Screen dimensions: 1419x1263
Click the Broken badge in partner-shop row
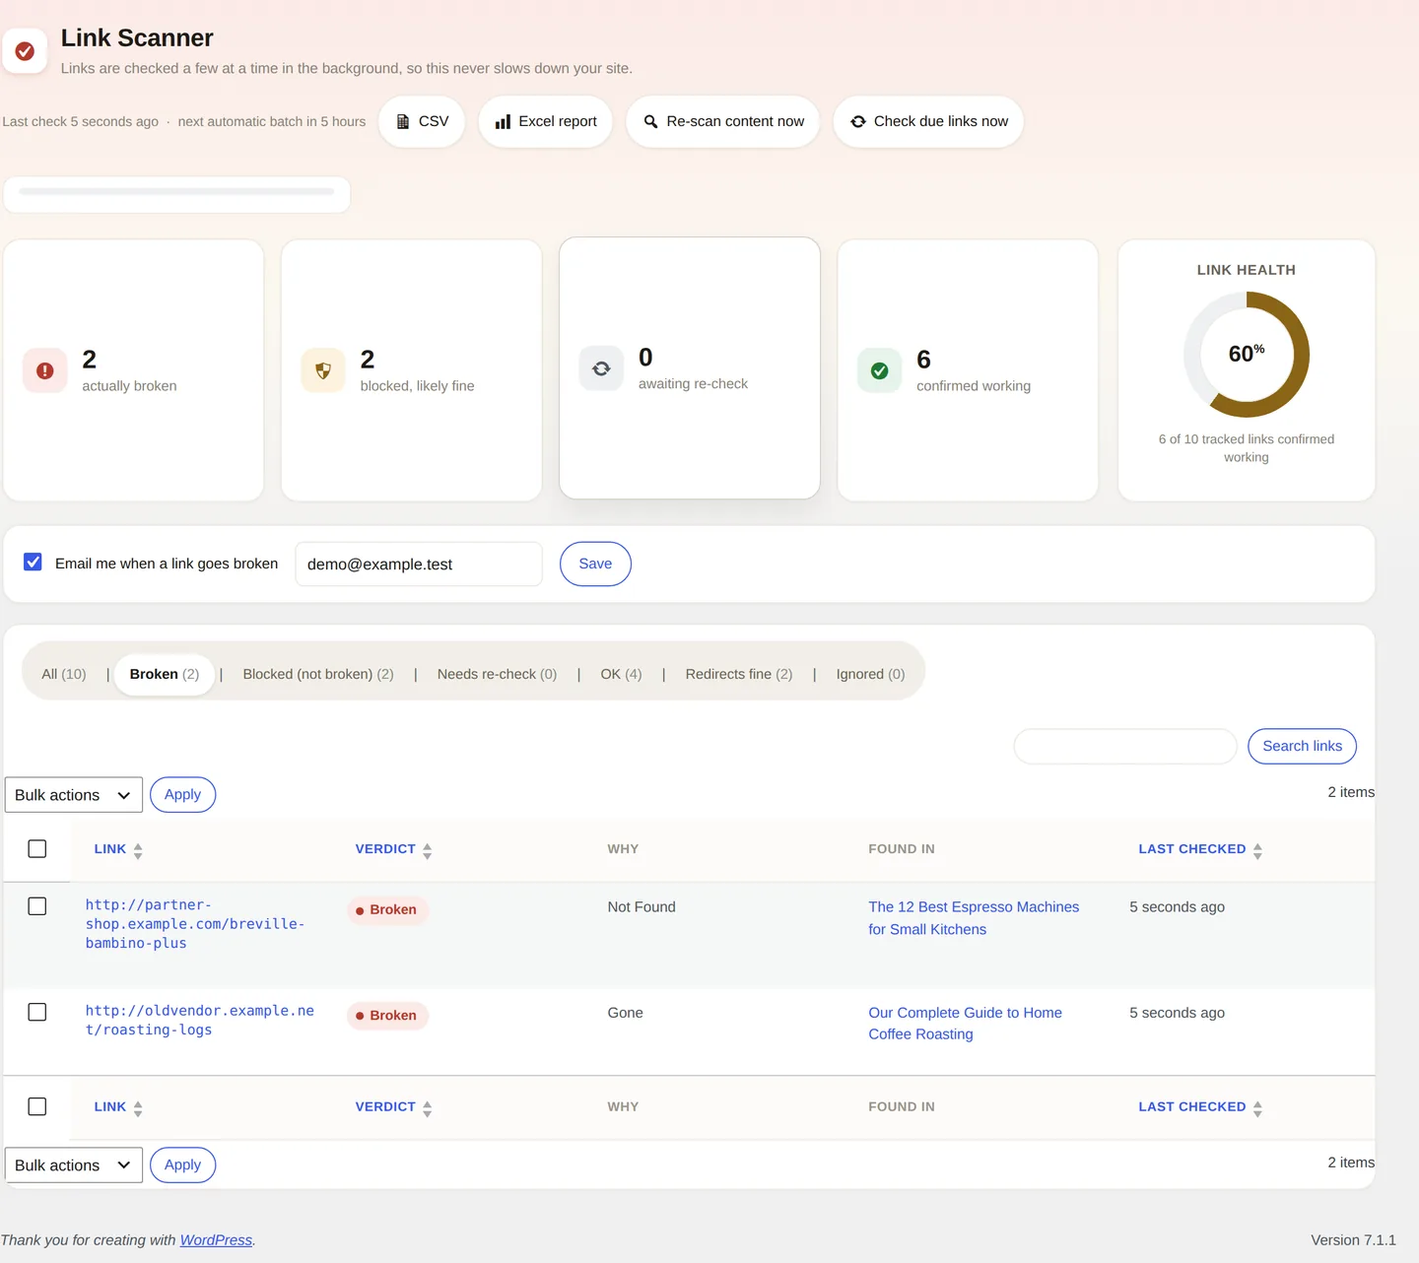(x=387, y=910)
